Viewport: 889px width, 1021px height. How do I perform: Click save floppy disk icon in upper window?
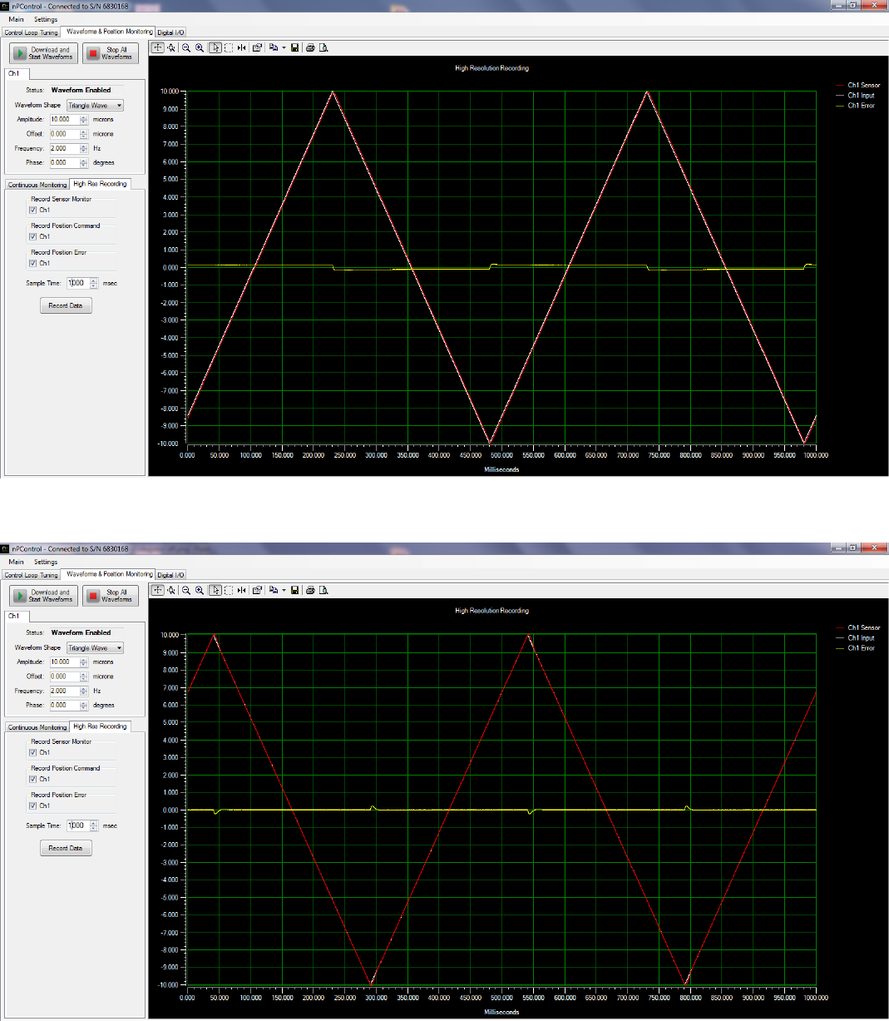point(294,47)
